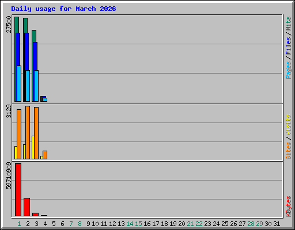
Task: Click the day 1 yellow visits bar
Action: 16,152
